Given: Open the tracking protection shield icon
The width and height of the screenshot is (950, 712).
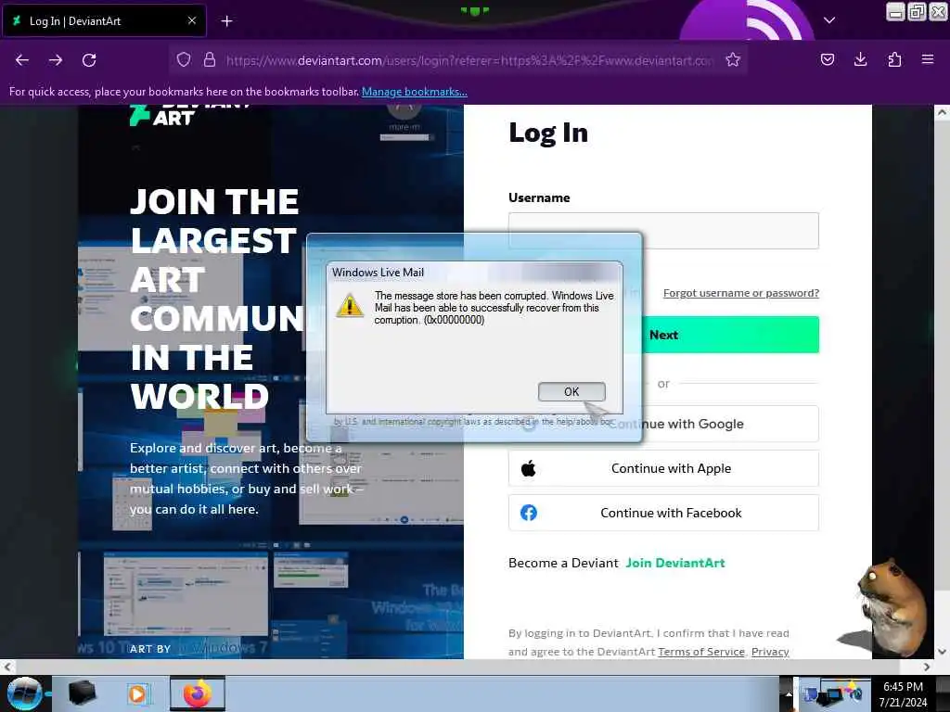Looking at the screenshot, I should point(184,60).
